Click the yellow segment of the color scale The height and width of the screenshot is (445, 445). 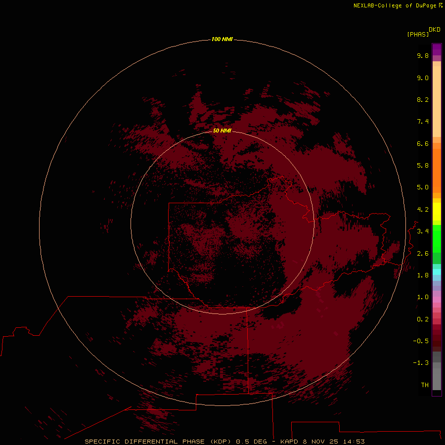pyautogui.click(x=437, y=212)
